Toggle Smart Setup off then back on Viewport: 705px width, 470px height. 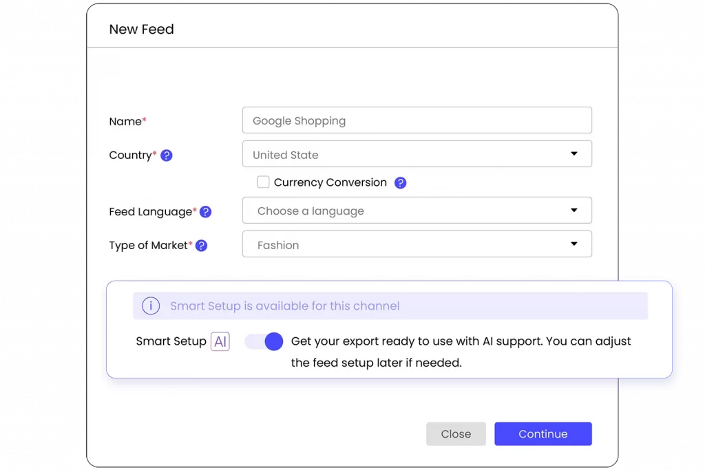click(x=263, y=341)
